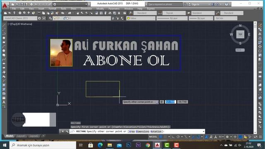
Task: Toggle MODEL space button in status bar
Action: pyautogui.click(x=153, y=137)
